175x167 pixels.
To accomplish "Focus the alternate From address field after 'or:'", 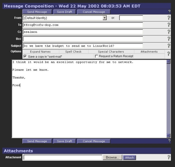I will [131, 18].
